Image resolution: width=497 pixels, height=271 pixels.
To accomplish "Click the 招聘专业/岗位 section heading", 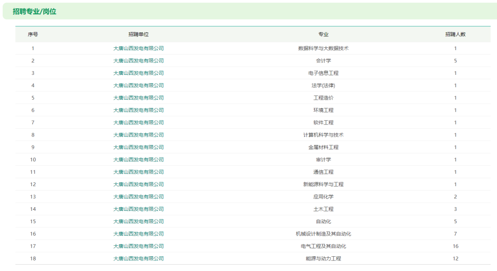I will 35,11.
